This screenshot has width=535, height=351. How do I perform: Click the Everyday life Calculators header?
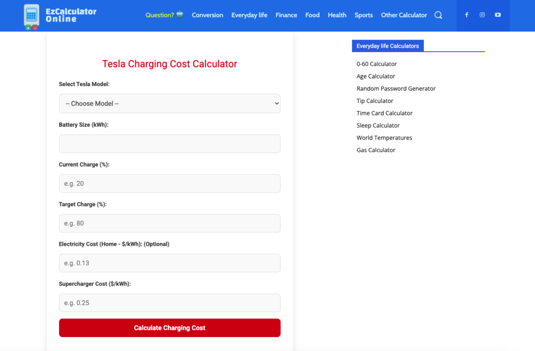388,46
